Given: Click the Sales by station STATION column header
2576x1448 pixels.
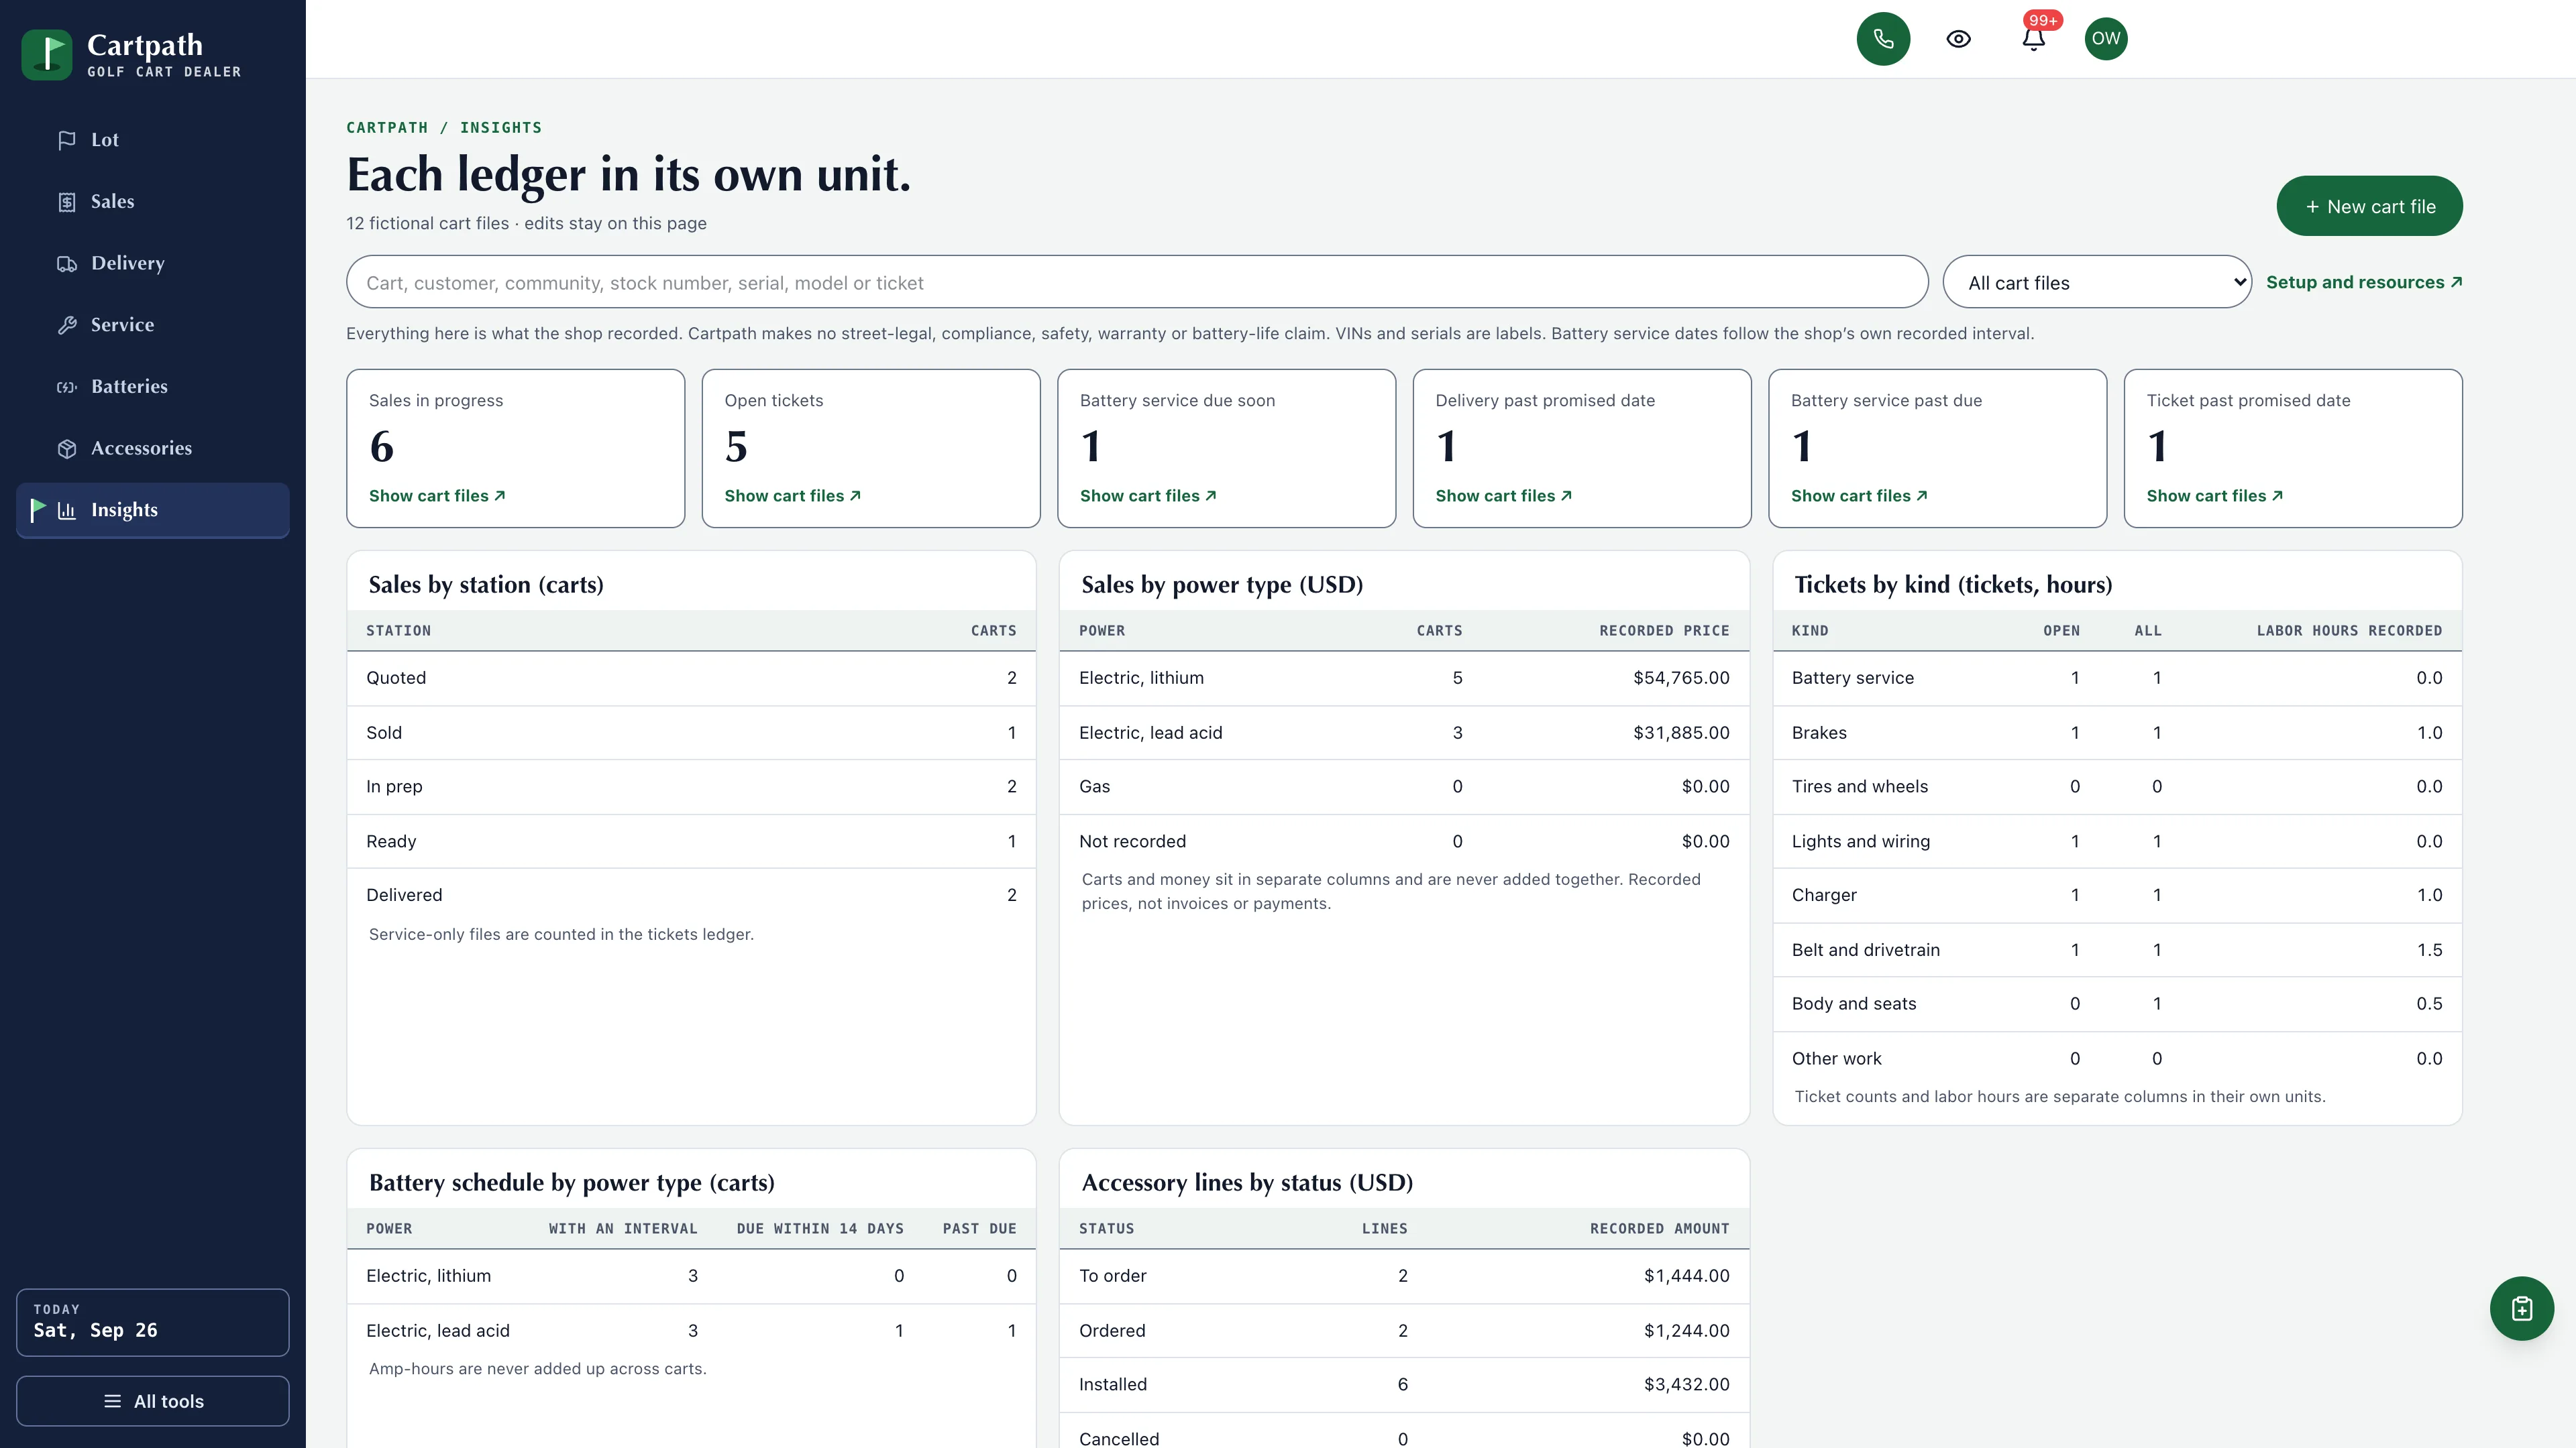Looking at the screenshot, I should (x=398, y=631).
